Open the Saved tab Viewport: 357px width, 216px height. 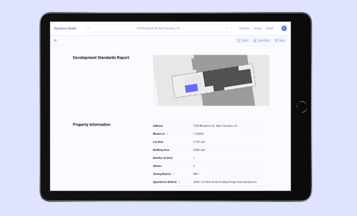pyautogui.click(x=270, y=28)
